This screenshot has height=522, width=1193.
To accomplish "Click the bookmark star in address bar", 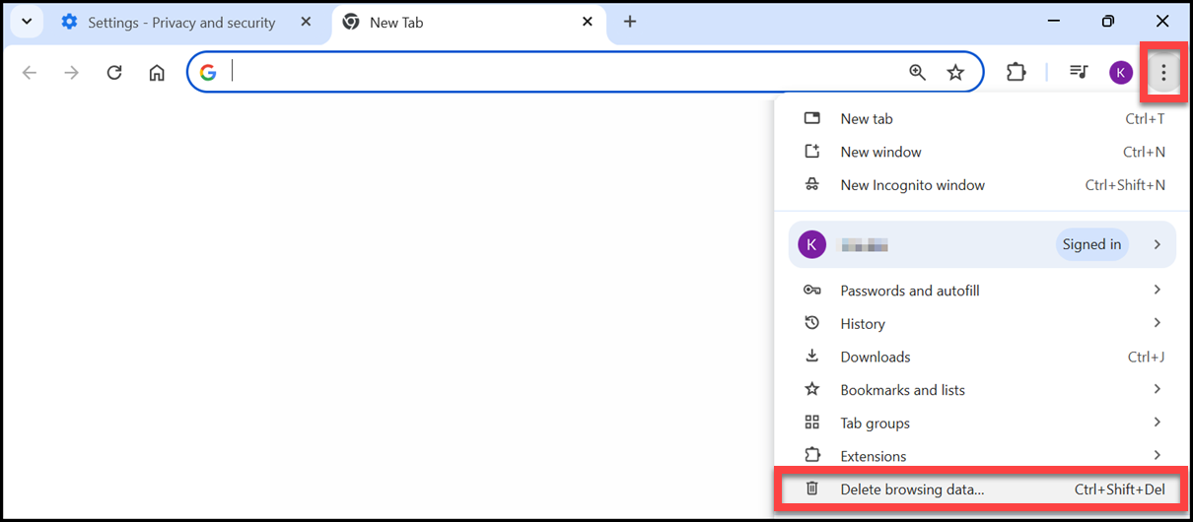I will 955,72.
